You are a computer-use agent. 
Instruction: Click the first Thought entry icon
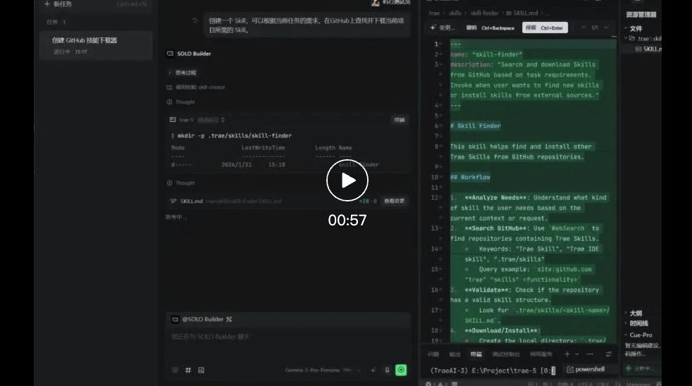tap(169, 102)
